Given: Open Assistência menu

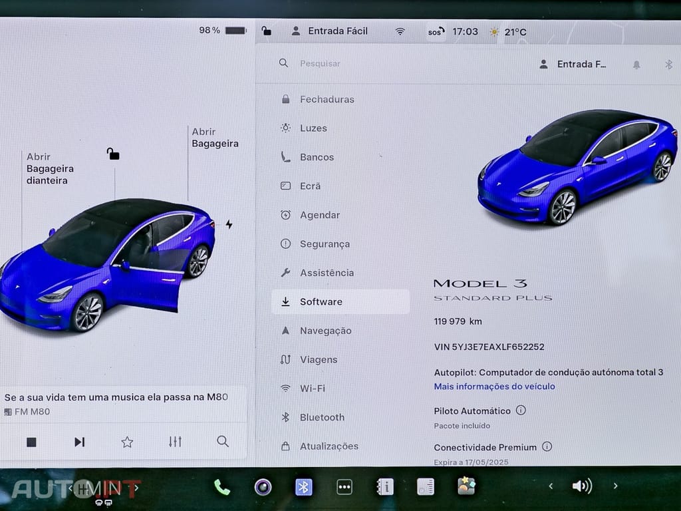Looking at the screenshot, I should click(327, 273).
